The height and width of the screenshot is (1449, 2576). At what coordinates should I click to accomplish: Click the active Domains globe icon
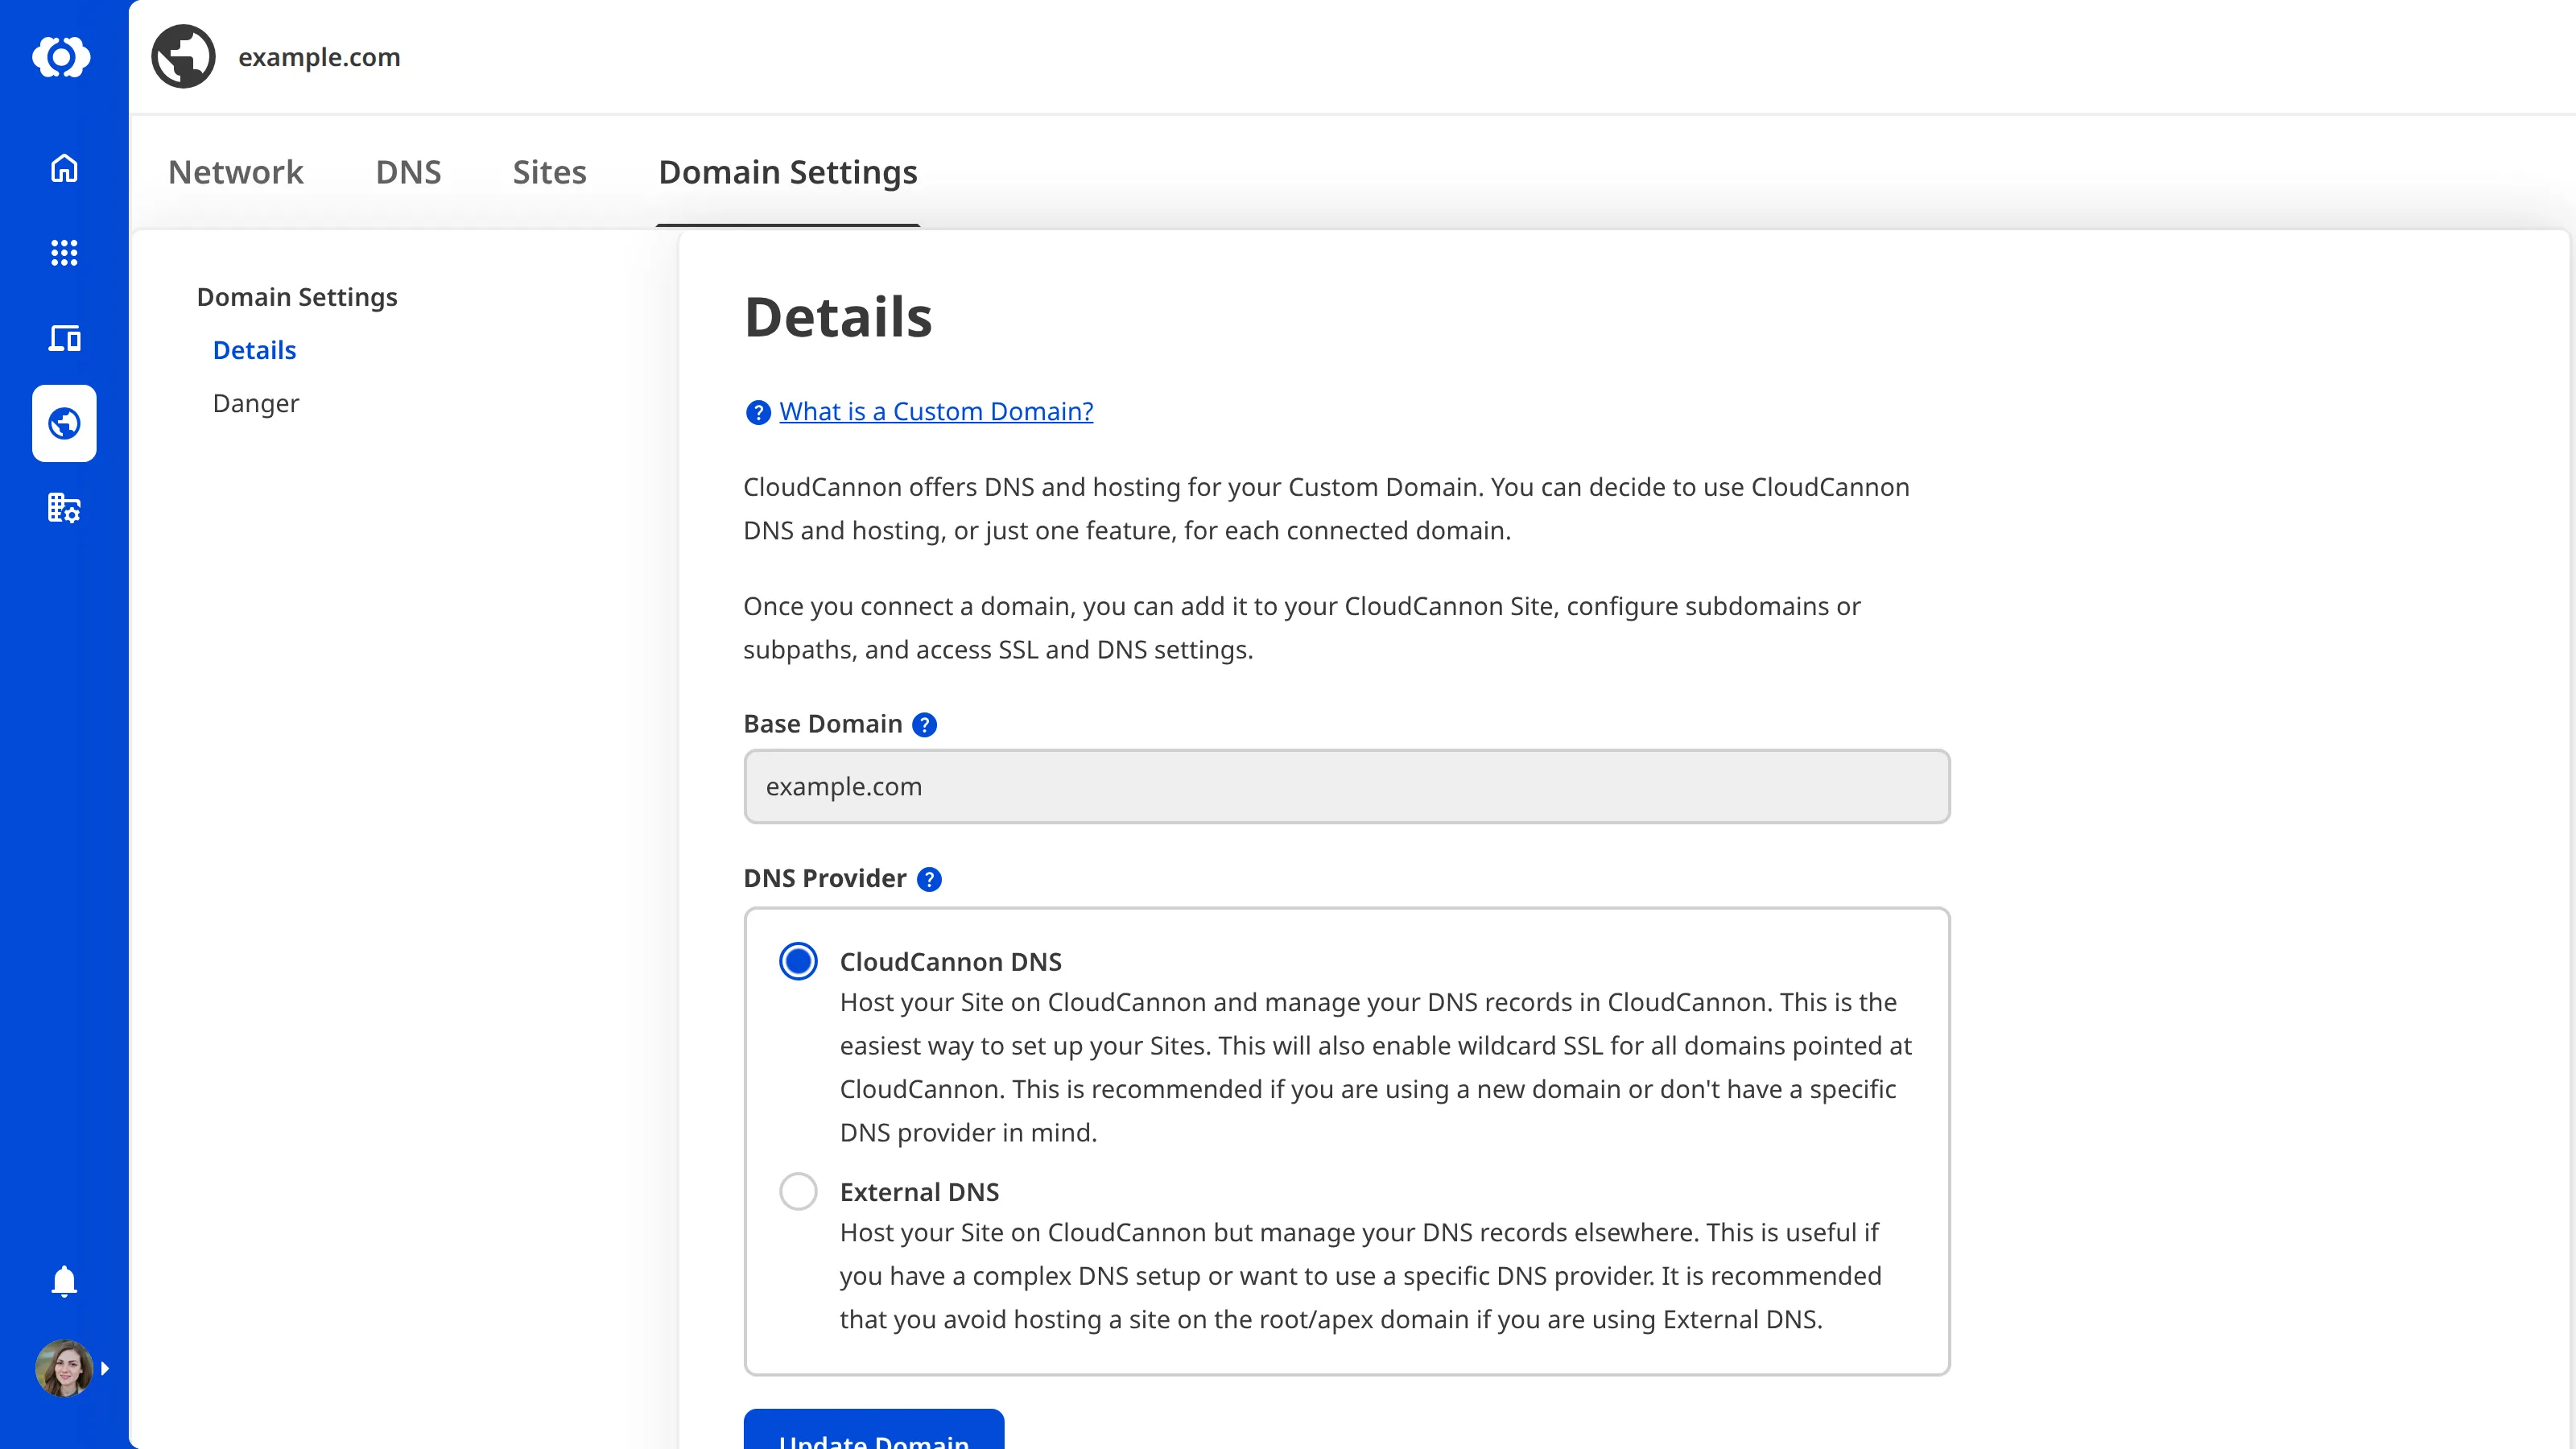pyautogui.click(x=64, y=423)
